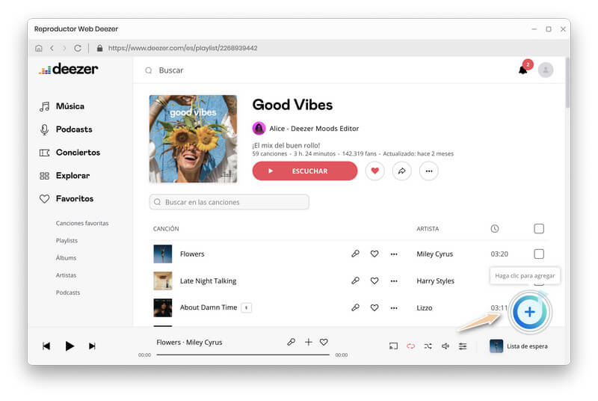Favorite current track in player bar
The image size is (598, 401).
[x=324, y=342]
